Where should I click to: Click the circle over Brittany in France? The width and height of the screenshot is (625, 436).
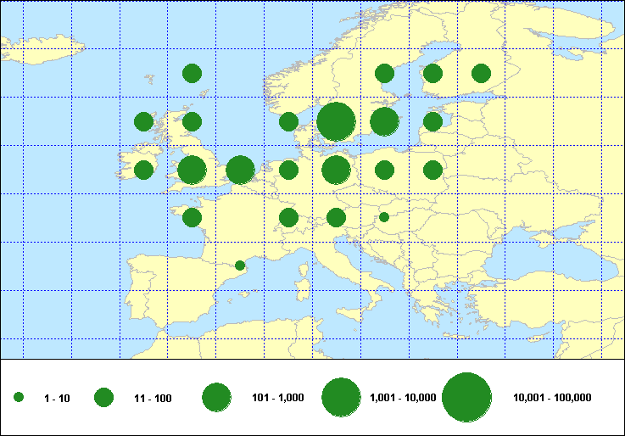[192, 218]
